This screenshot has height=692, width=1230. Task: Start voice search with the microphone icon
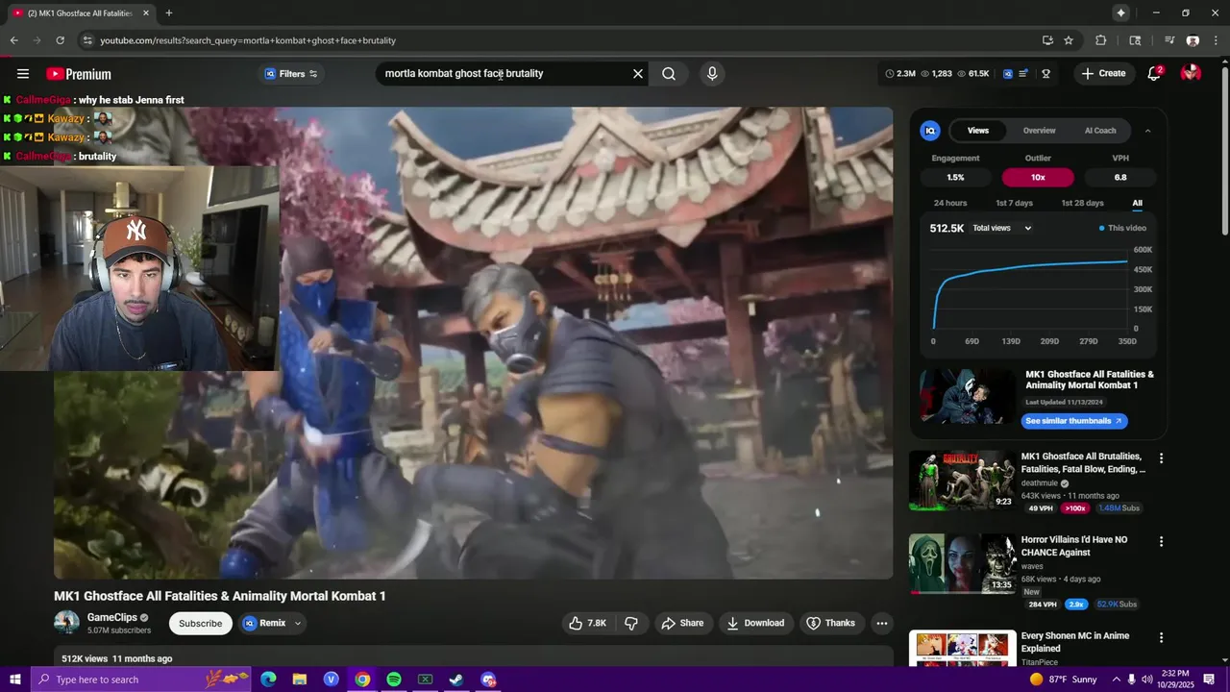712,74
